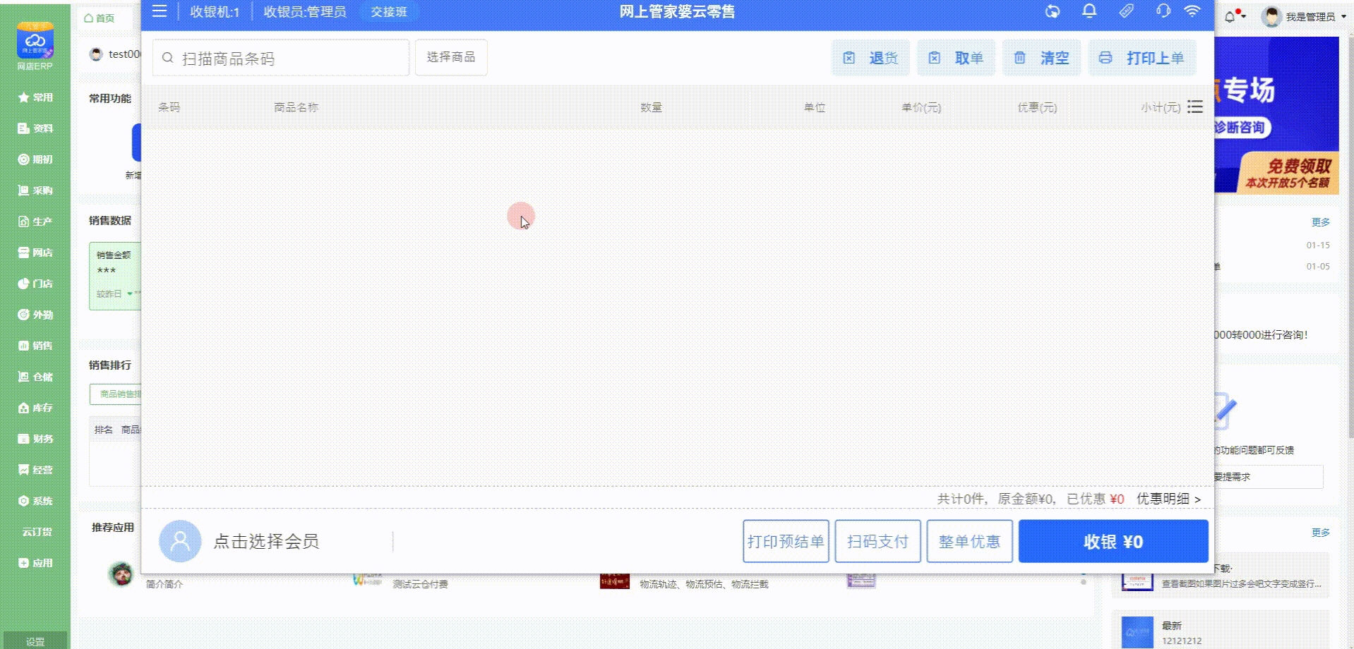Click the Wi-Fi network status icon

point(1192,11)
